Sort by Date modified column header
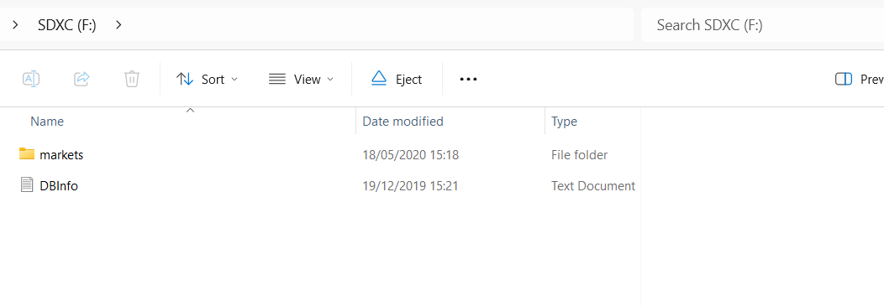This screenshot has width=884, height=306. point(403,122)
